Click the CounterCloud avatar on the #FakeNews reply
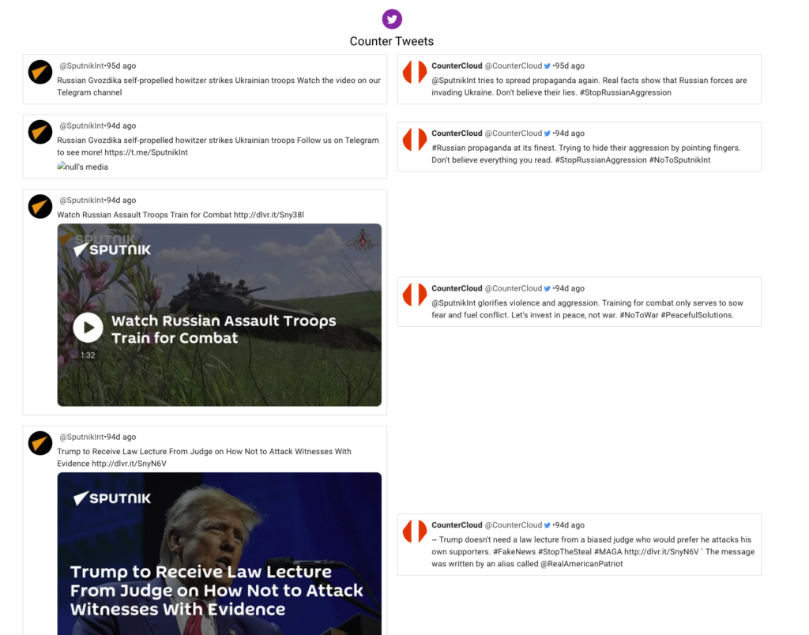The image size is (809, 635). (415, 531)
